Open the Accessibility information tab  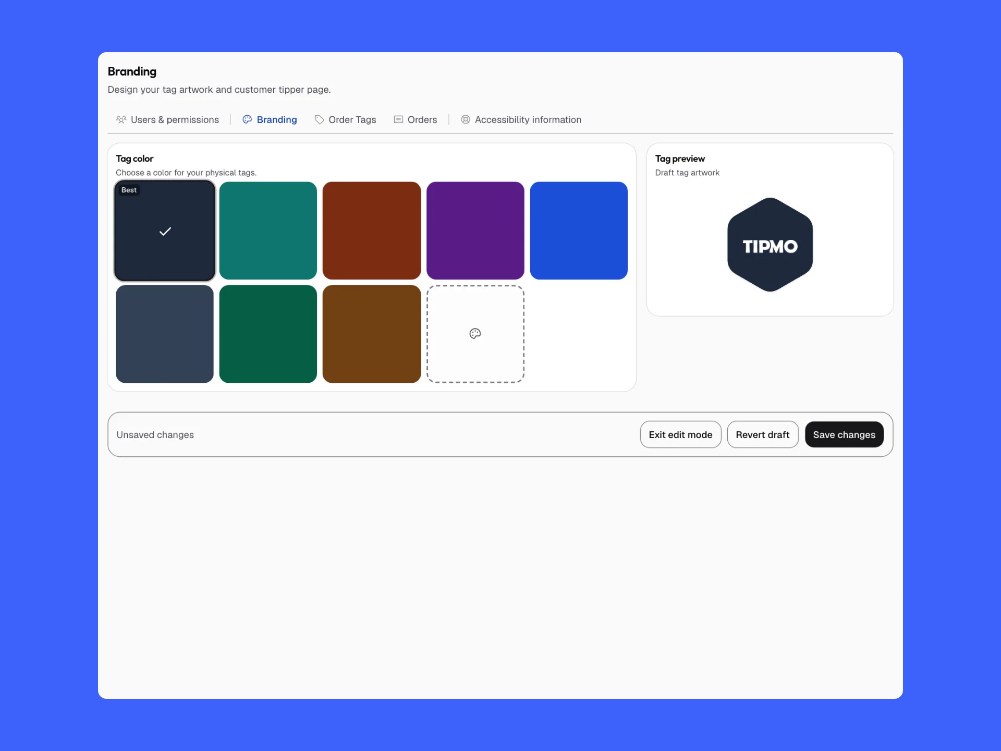521,119
